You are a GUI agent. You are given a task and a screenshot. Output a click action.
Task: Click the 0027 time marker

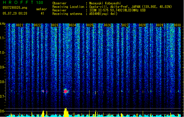tap(125, 25)
